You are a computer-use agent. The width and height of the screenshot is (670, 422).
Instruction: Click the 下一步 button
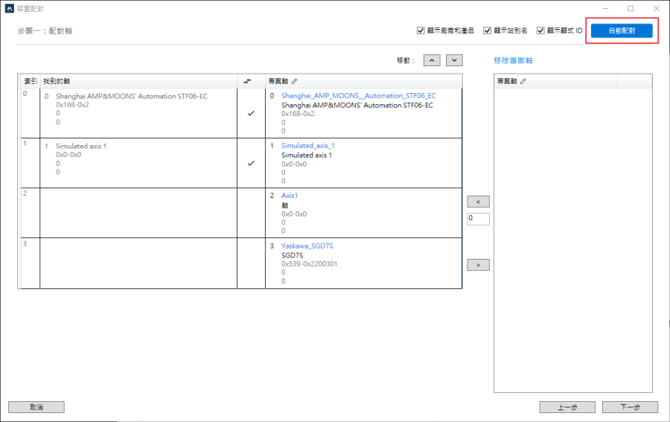click(x=631, y=407)
